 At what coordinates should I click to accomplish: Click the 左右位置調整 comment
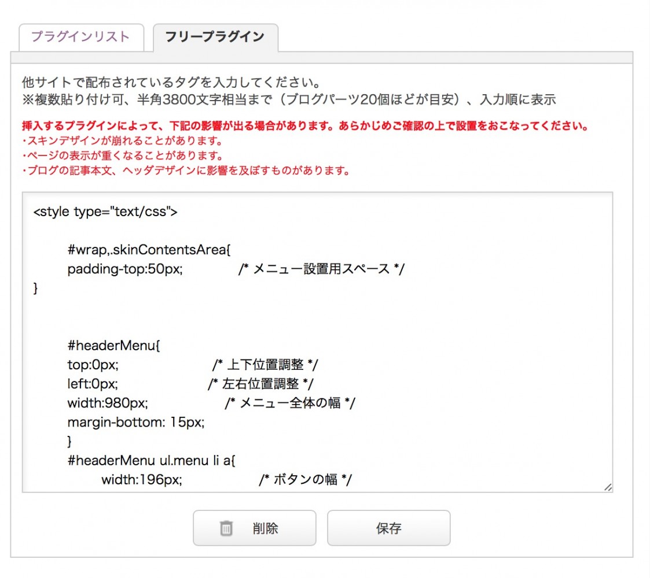click(260, 383)
